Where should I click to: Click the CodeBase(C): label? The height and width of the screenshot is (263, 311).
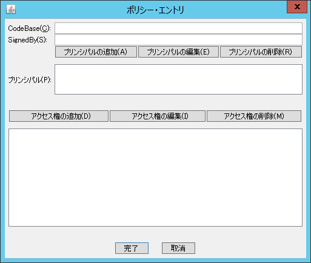point(30,28)
